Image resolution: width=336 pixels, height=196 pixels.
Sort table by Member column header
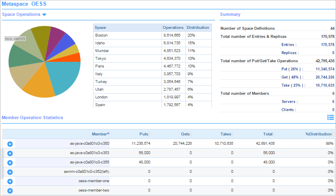click(x=99, y=134)
